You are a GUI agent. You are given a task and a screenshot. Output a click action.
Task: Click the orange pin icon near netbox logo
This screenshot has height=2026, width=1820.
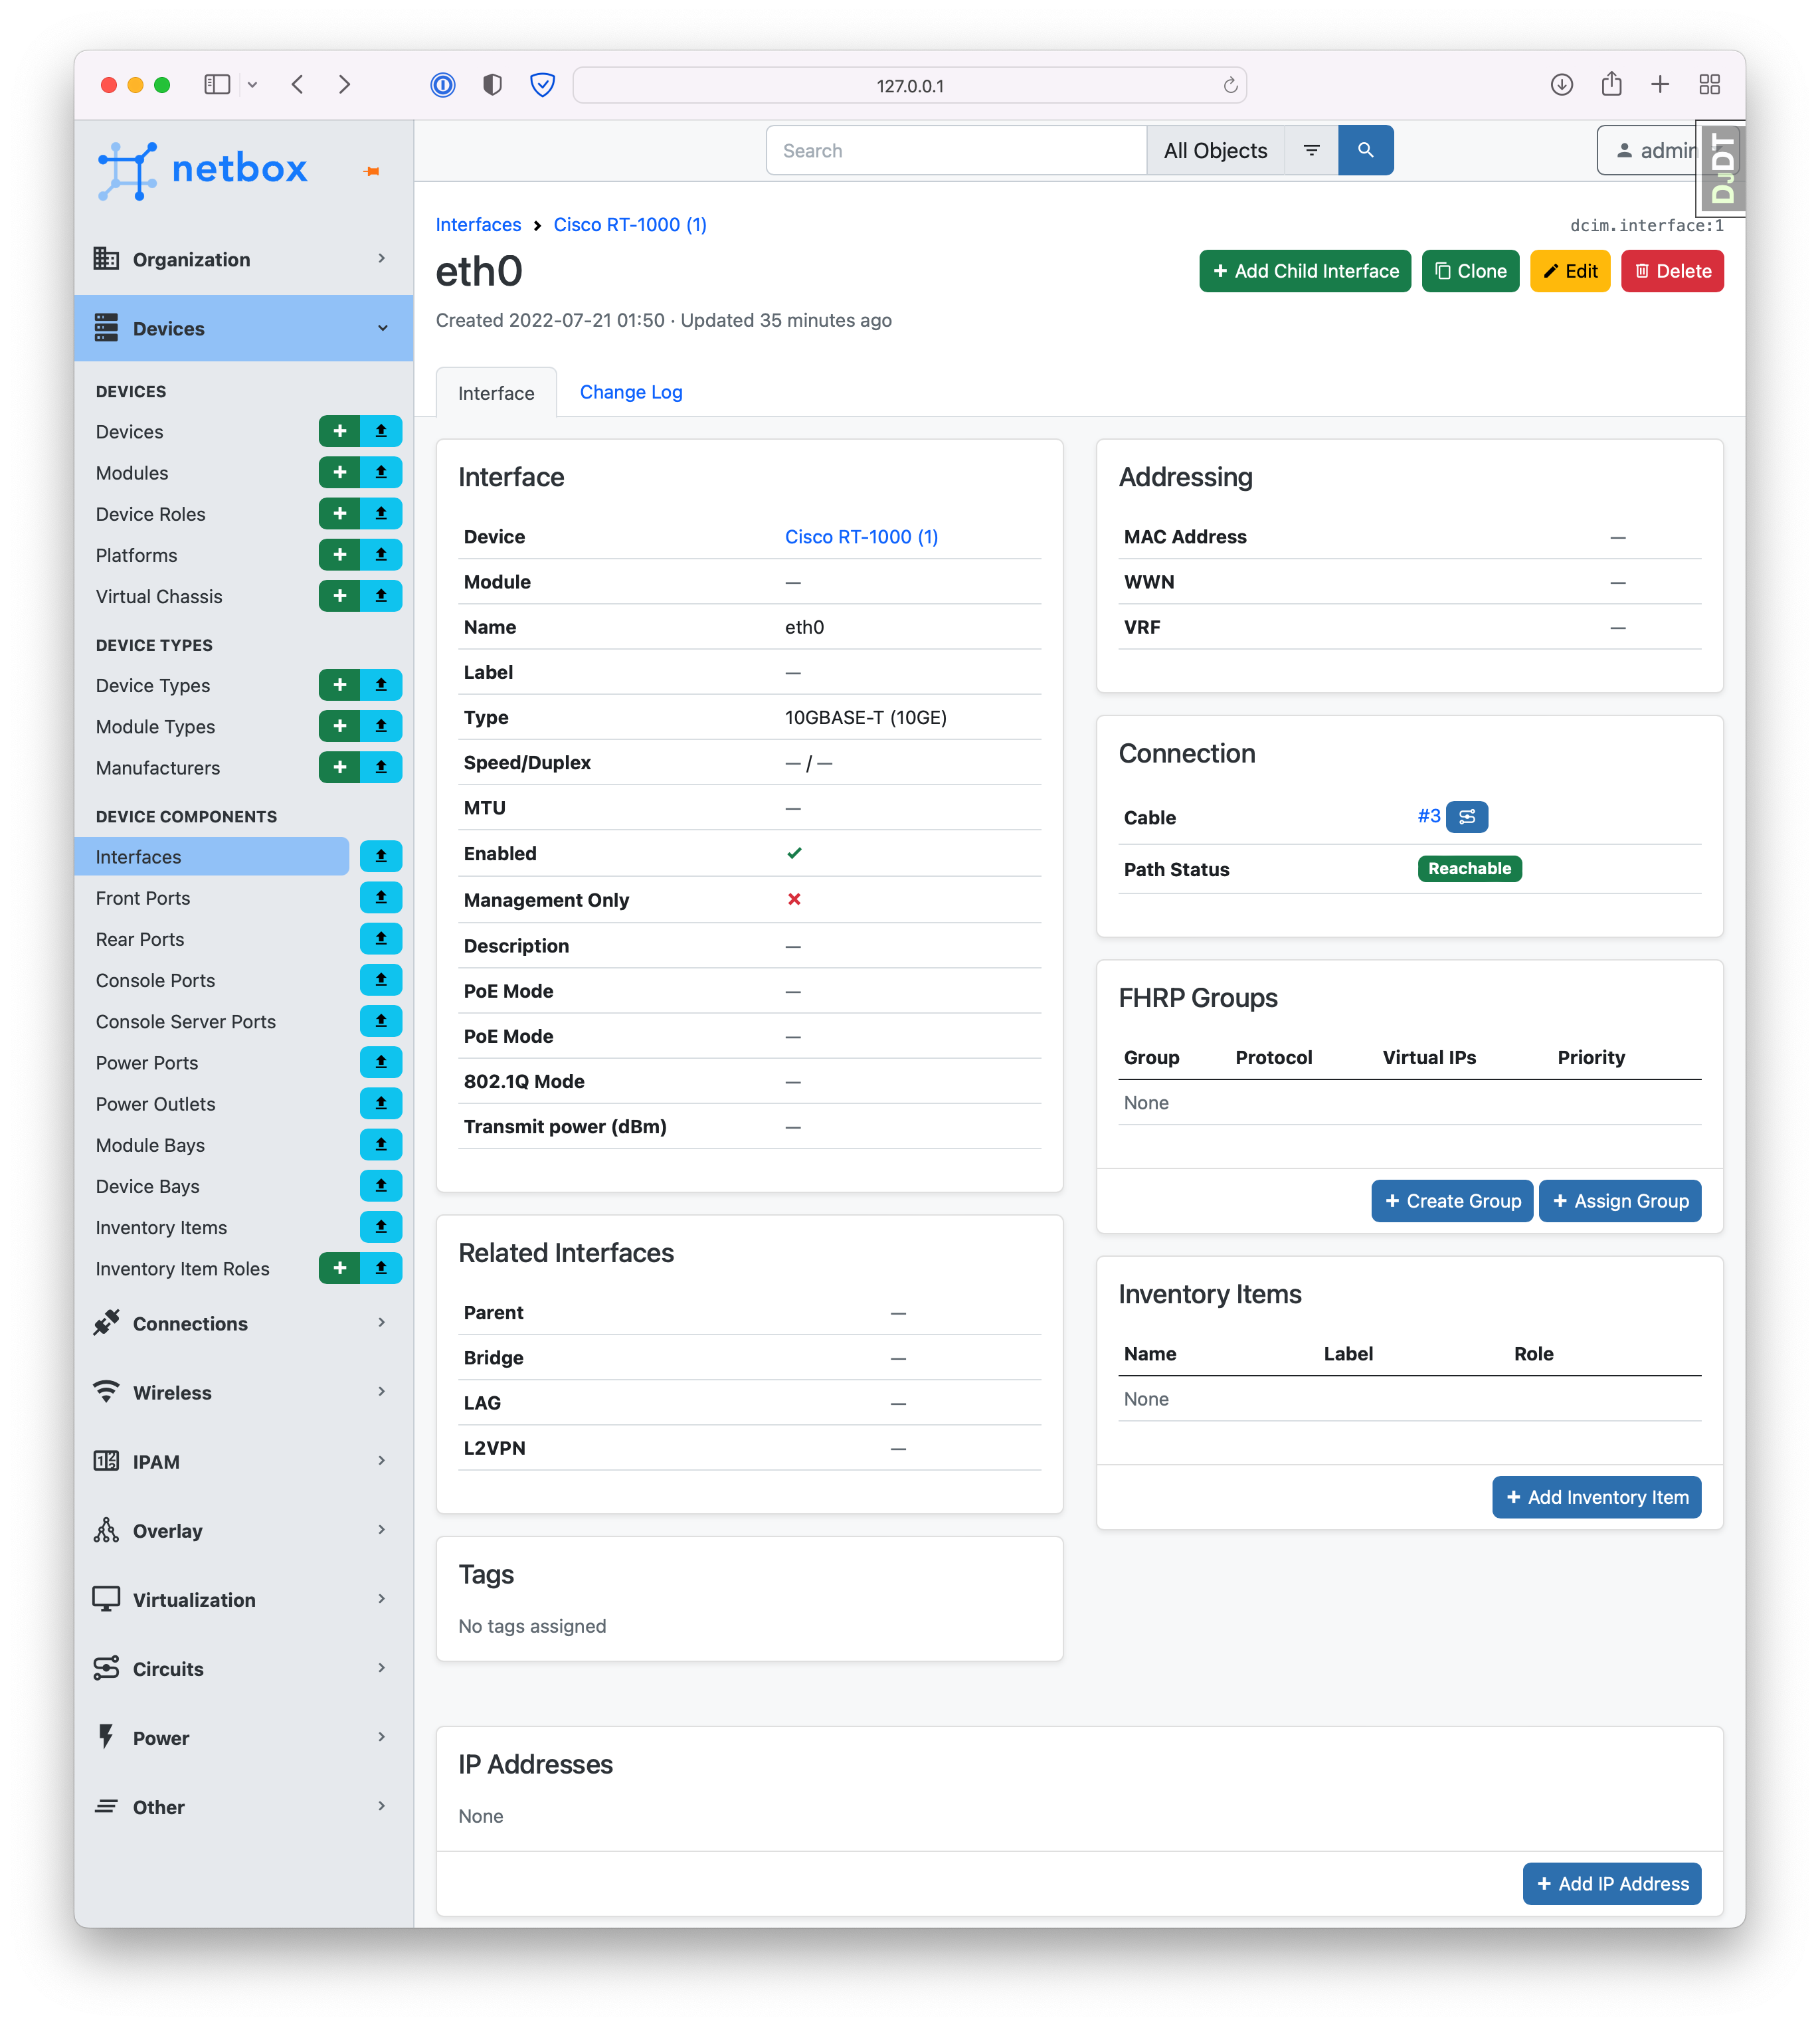[372, 171]
